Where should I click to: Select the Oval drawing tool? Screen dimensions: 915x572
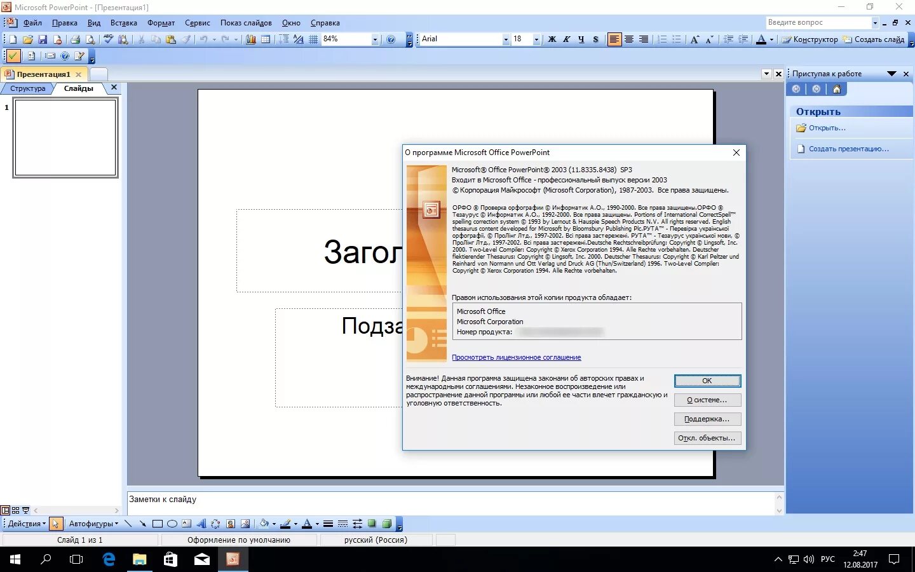click(x=172, y=524)
